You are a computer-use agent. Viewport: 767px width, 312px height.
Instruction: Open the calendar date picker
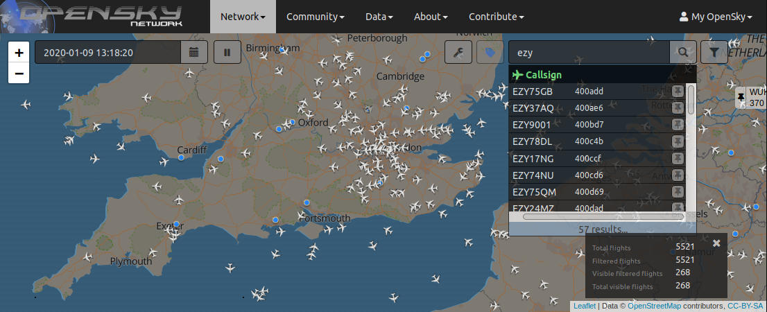click(x=194, y=52)
